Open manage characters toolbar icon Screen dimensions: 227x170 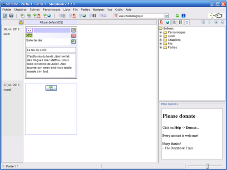click(x=72, y=15)
